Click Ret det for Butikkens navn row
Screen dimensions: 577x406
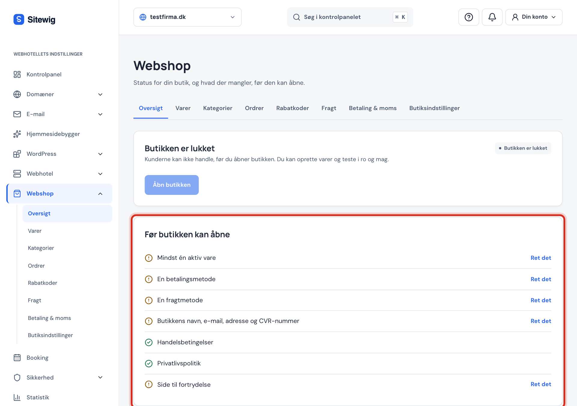point(541,321)
